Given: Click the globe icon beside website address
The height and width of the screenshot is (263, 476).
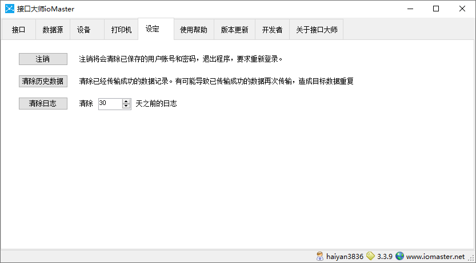Looking at the screenshot, I should pyautogui.click(x=399, y=257).
